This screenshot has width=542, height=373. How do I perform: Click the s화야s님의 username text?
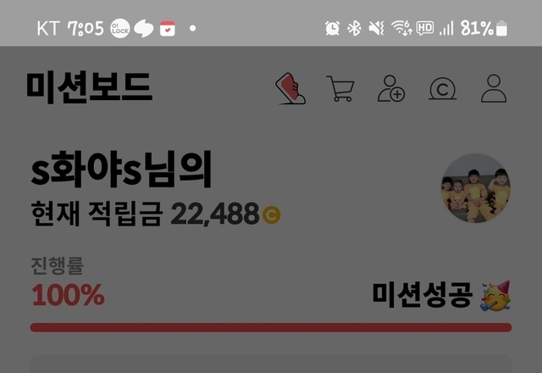121,170
